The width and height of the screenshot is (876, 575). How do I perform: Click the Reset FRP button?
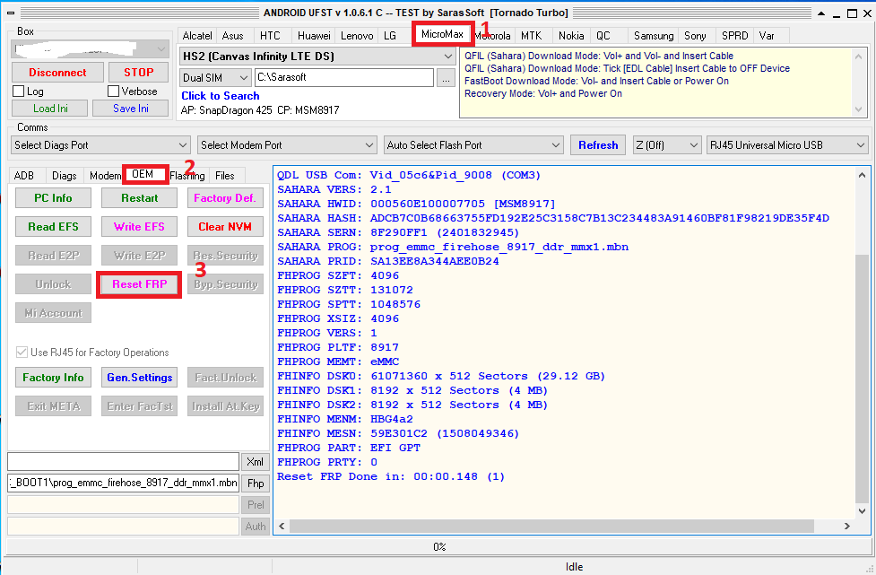[139, 284]
